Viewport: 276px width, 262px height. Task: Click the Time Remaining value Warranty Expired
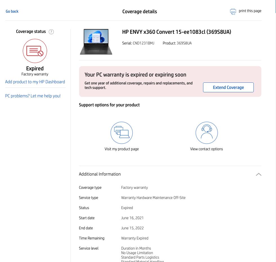click(x=135, y=238)
